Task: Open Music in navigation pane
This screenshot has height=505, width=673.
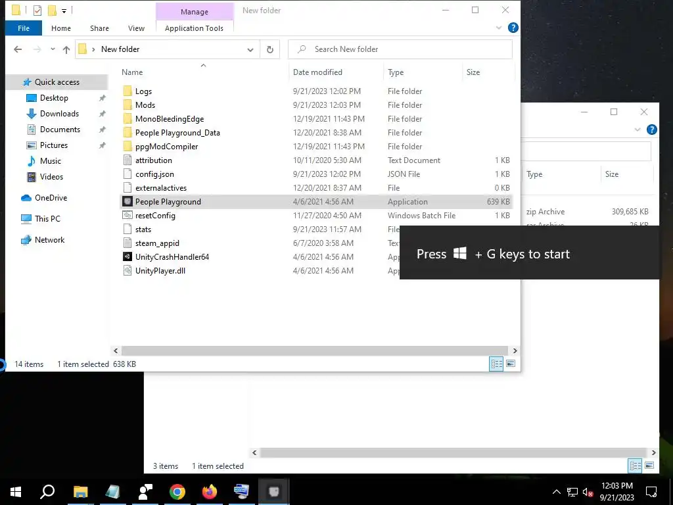Action: (x=50, y=161)
